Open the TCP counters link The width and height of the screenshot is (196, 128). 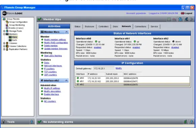click(50, 72)
